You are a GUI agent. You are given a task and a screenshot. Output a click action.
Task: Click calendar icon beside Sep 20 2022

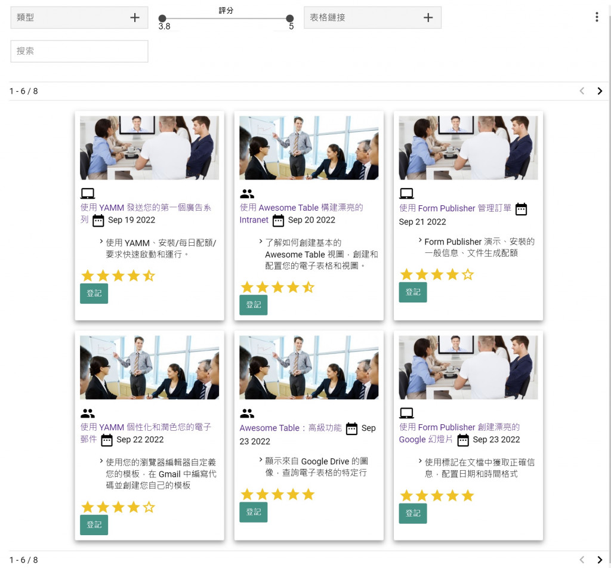(278, 221)
